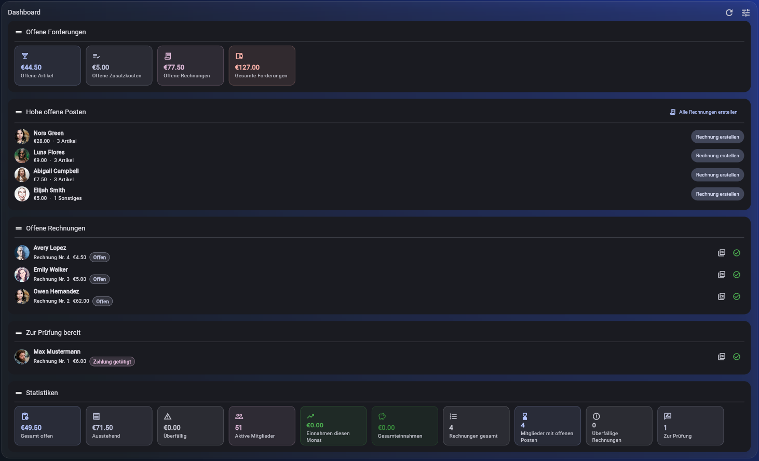Click list icon on Ausstehend card
This screenshot has width=759, height=461.
[x=96, y=416]
